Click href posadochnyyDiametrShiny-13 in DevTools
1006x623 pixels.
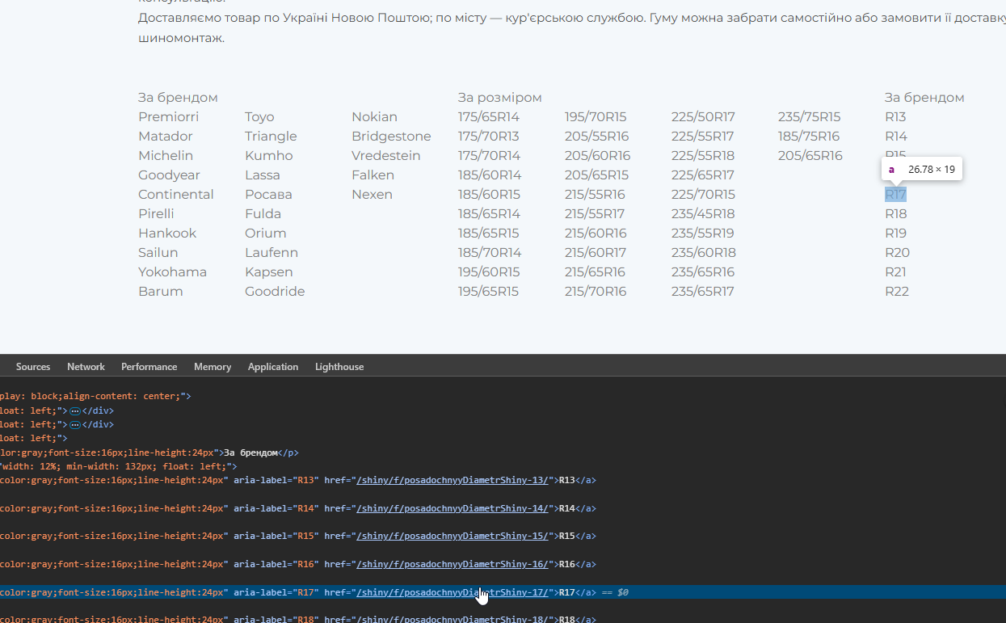coord(452,481)
